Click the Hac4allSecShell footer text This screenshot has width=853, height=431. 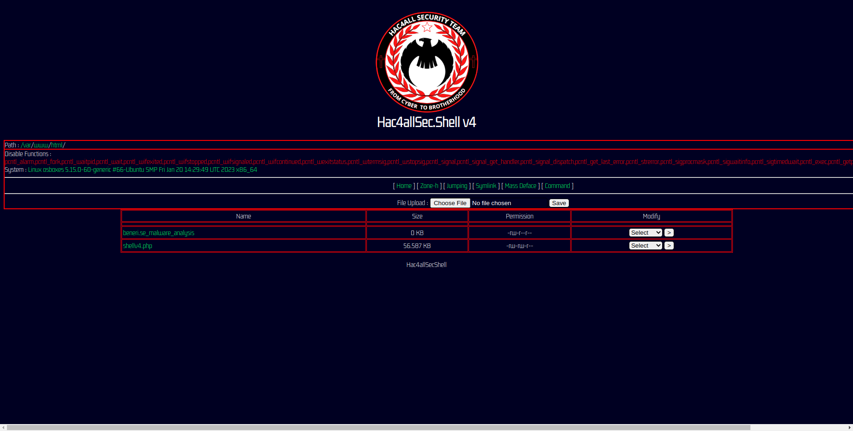pos(426,265)
